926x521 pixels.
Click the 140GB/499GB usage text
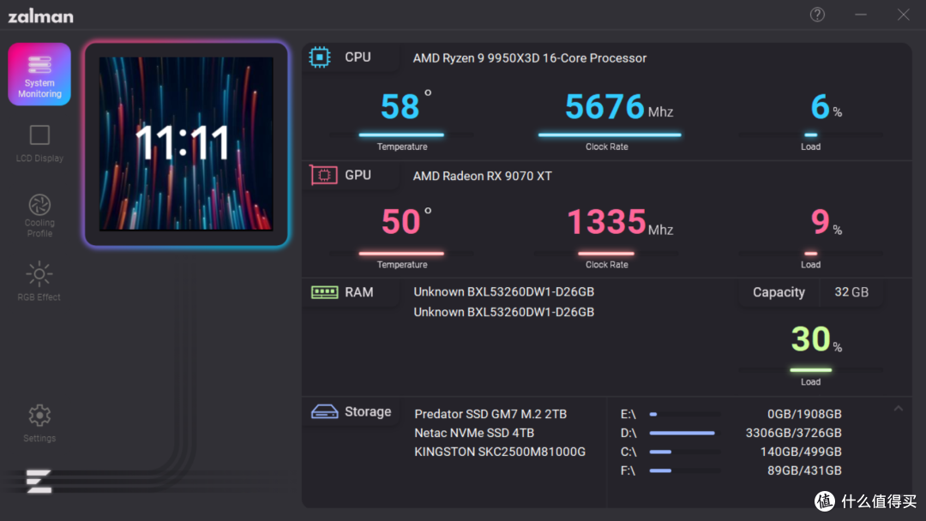pos(801,452)
